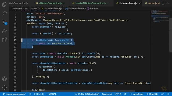Change encoding via UTF-8
The width and height of the screenshot is (172, 96).
[x=118, y=94]
